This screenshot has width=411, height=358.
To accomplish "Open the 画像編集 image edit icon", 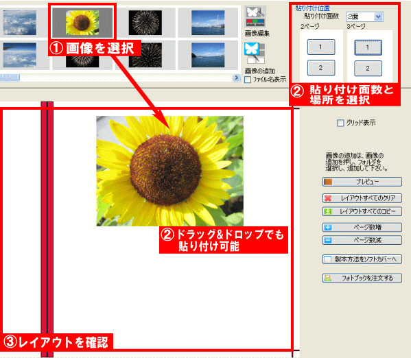I will (x=255, y=16).
